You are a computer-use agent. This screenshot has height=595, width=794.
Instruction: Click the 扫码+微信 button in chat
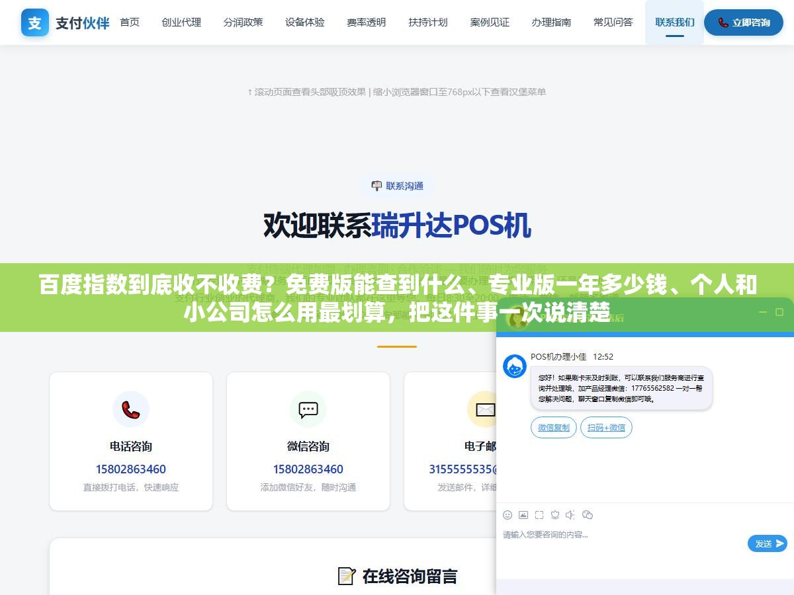(x=606, y=428)
